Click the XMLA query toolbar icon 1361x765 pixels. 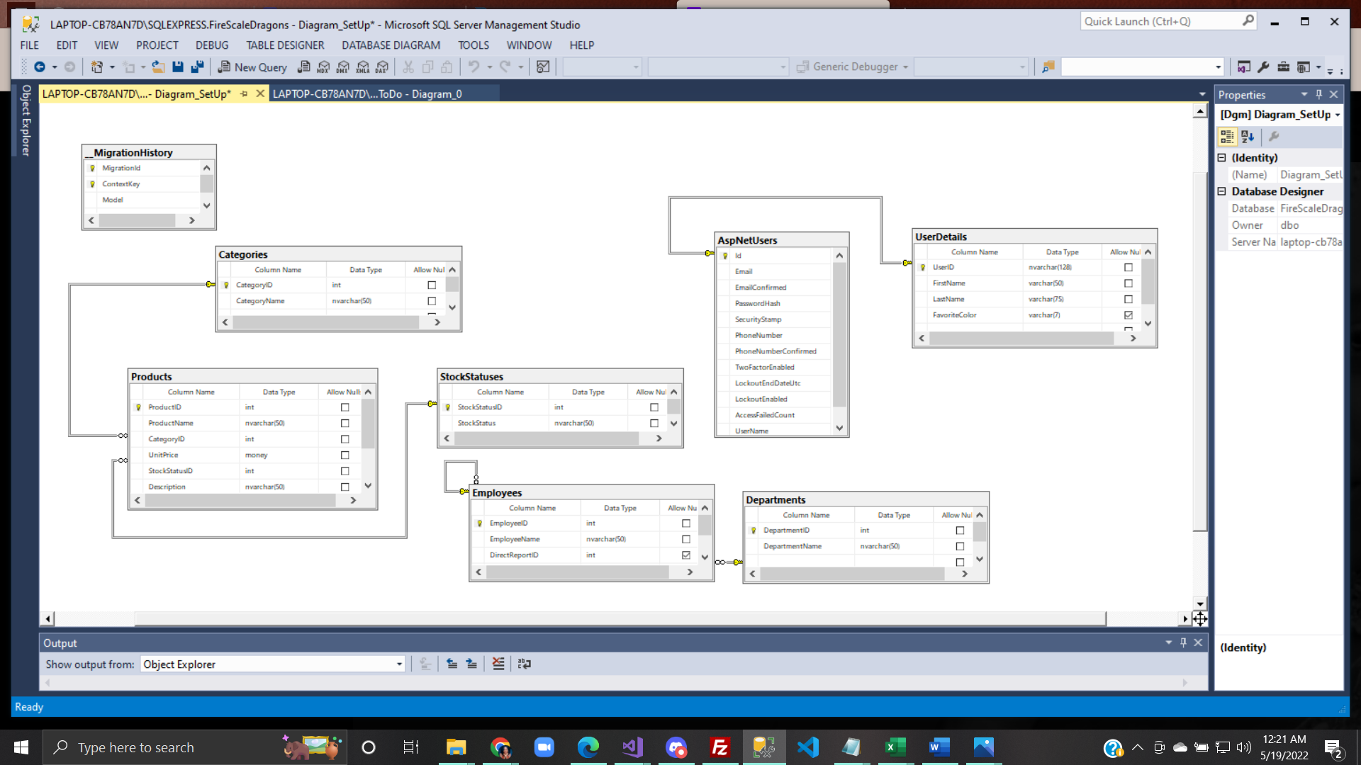pyautogui.click(x=363, y=67)
